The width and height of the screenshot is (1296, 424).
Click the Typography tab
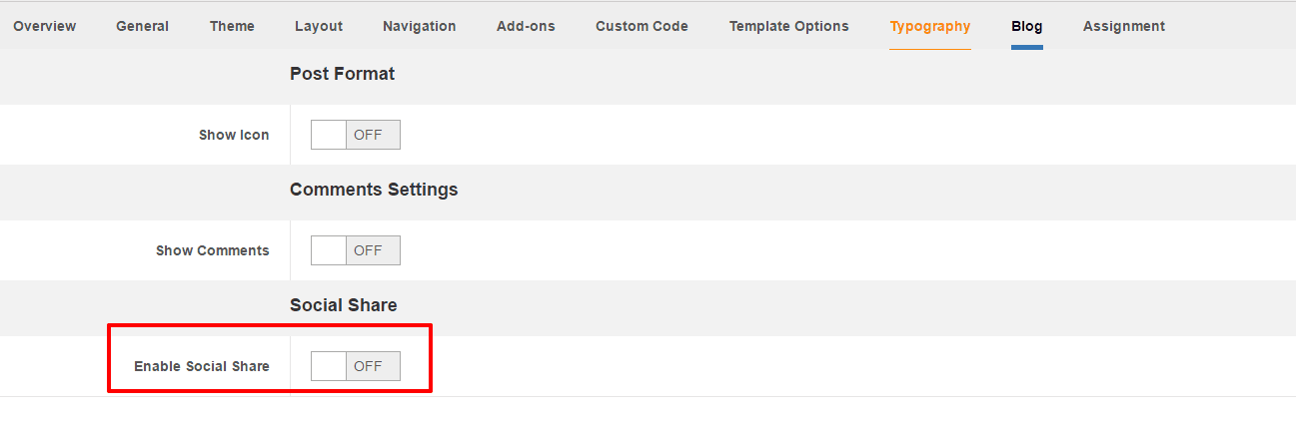click(930, 27)
